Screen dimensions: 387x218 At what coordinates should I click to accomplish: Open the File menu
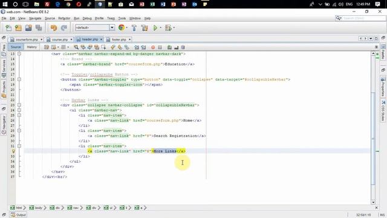[x=4, y=18]
